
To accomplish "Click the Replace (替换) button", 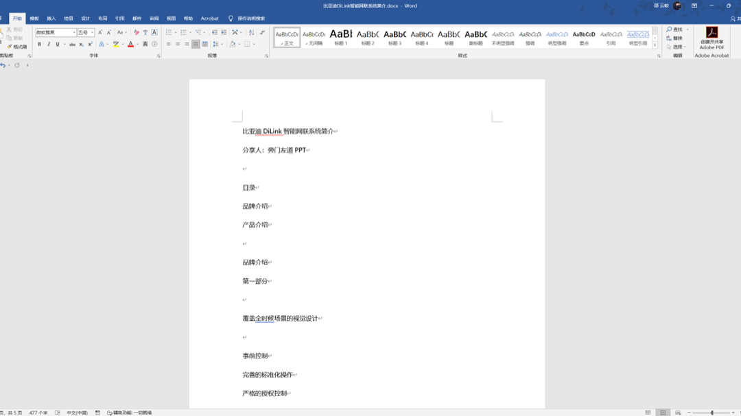I will 674,38.
